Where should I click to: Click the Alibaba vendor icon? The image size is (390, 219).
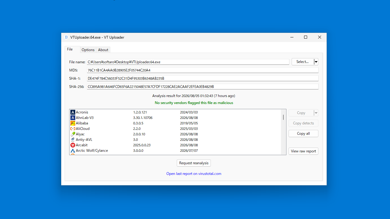pos(73,123)
